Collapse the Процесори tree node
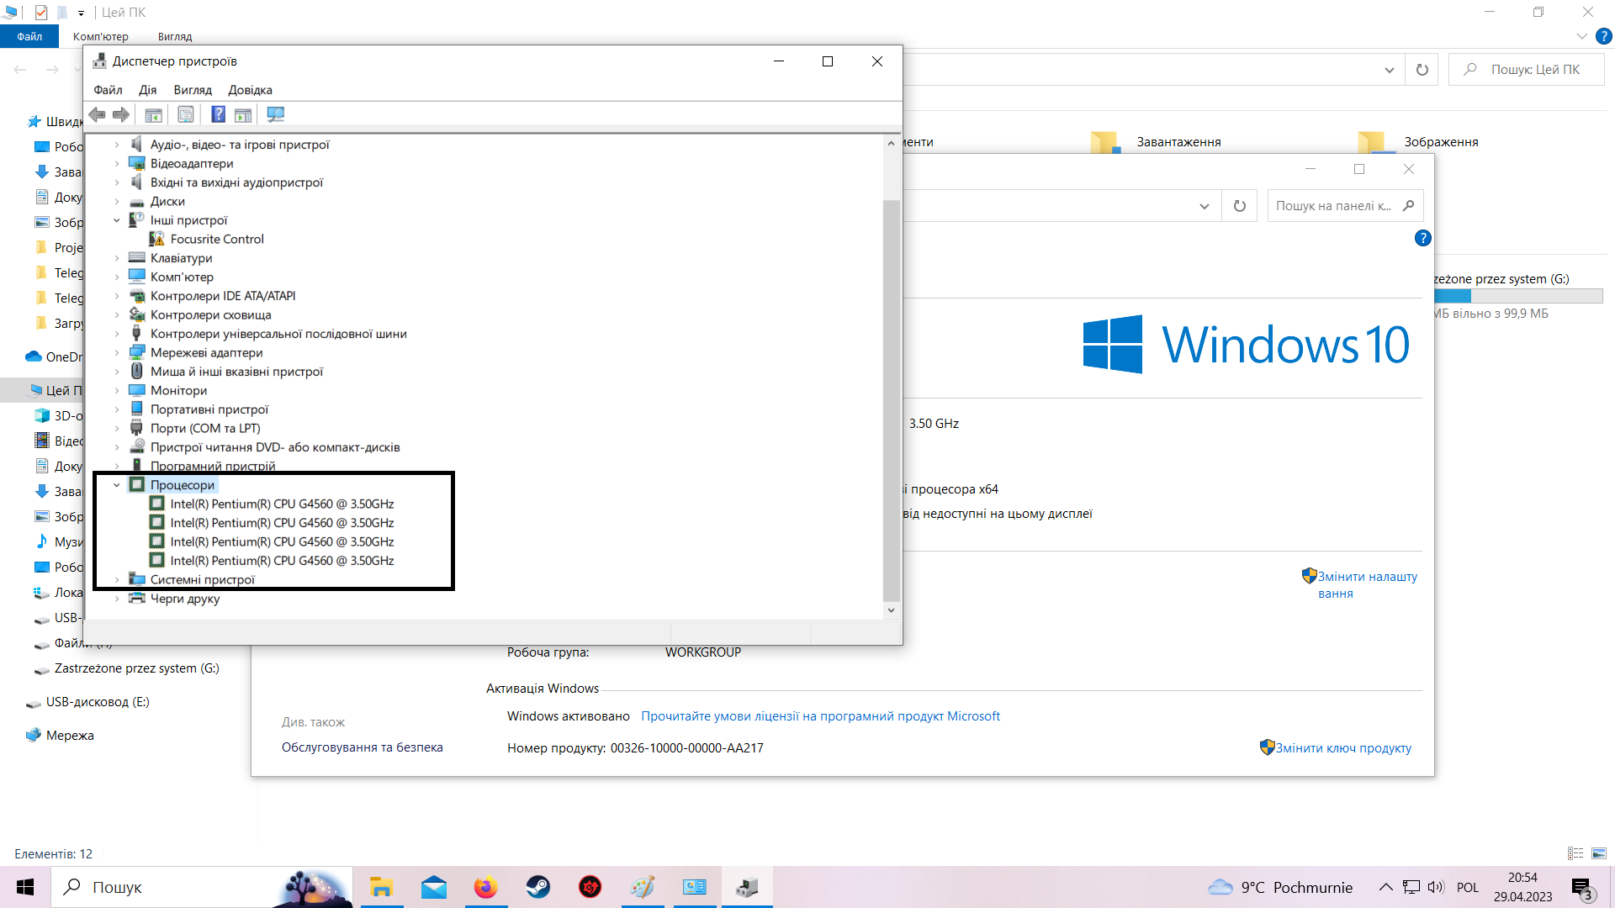This screenshot has width=1615, height=908. coord(117,485)
